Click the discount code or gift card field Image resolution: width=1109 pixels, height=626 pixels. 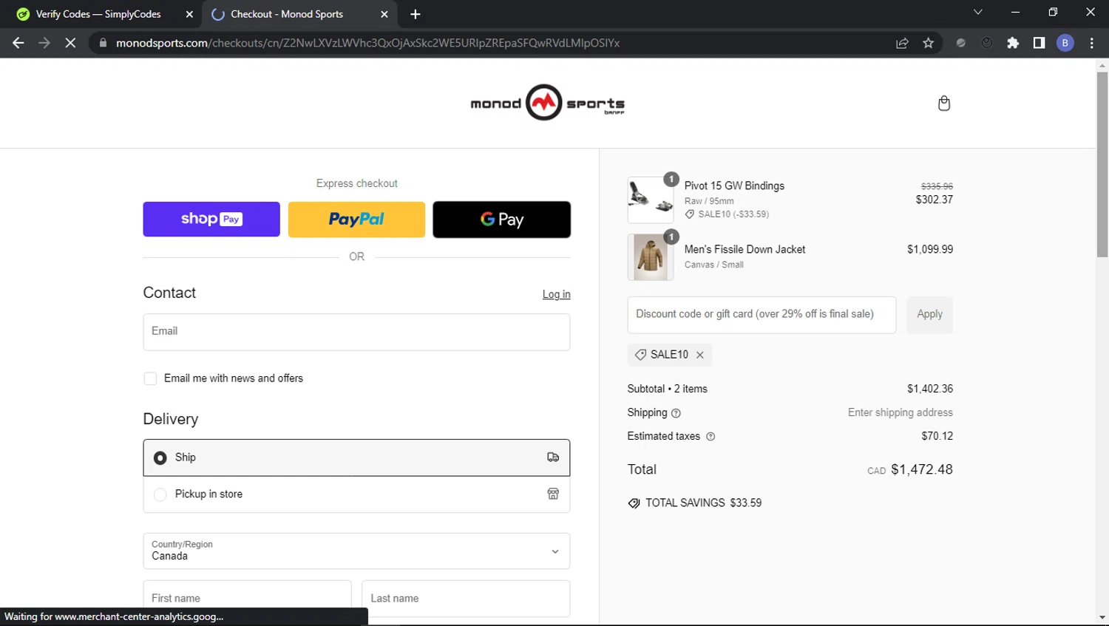(x=762, y=315)
